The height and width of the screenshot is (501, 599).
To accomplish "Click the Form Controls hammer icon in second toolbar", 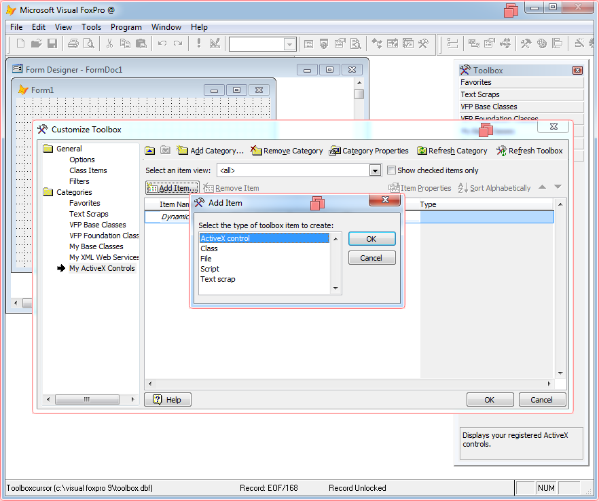I will tap(526, 43).
